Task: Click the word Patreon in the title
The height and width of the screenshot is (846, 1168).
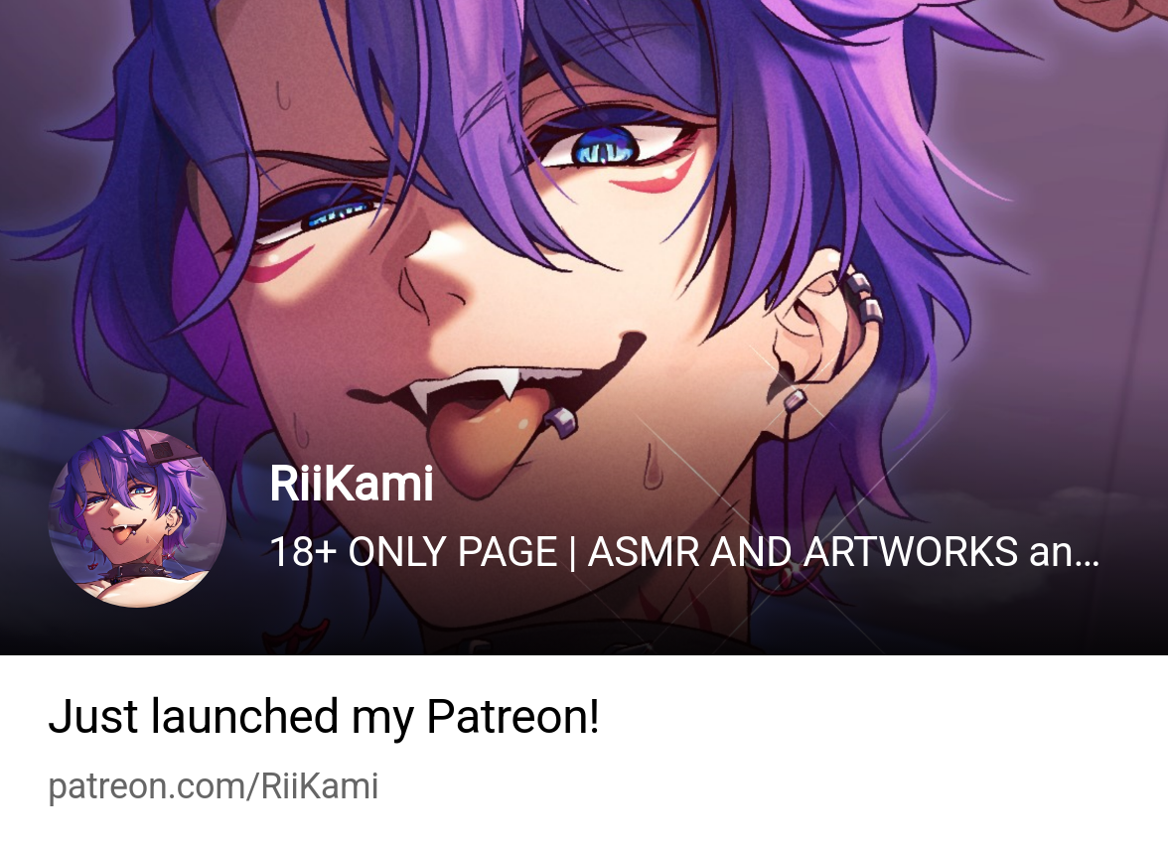Action: pyautogui.click(x=512, y=717)
